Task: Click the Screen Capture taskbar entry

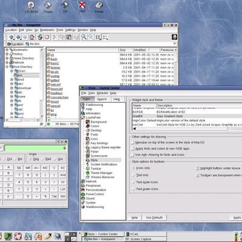Action: 145,239
